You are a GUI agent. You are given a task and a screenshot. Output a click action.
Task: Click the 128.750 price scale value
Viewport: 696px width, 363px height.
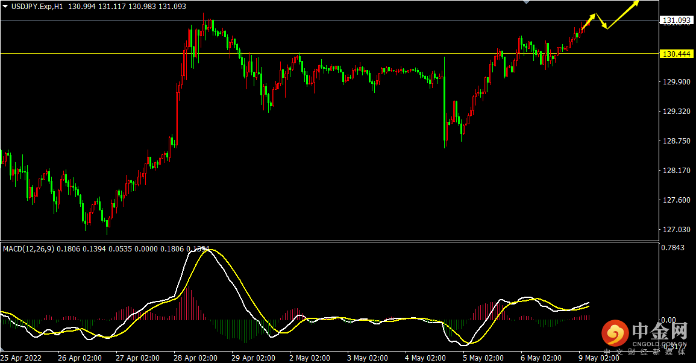point(677,141)
